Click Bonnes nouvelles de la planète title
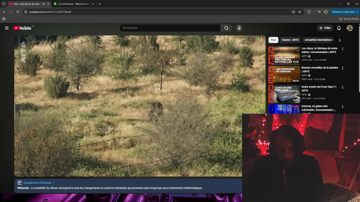 320,70
